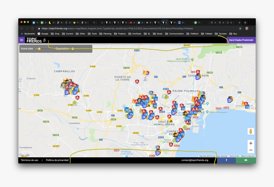Expand the Tools bookmarks folder

(92, 34)
